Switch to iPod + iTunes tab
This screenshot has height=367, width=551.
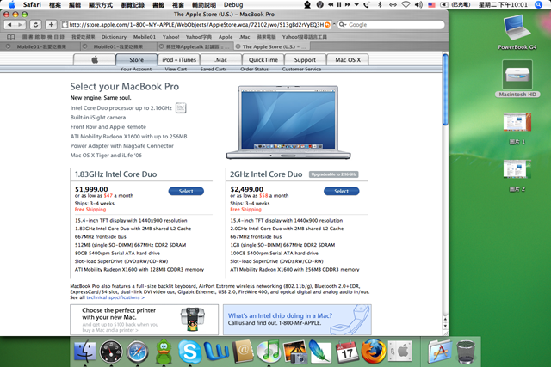(x=179, y=59)
